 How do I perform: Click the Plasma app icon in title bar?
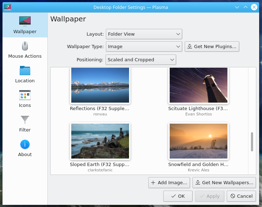7,7
